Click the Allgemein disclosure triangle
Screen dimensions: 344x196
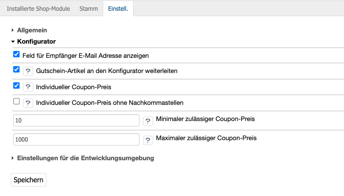click(x=13, y=30)
